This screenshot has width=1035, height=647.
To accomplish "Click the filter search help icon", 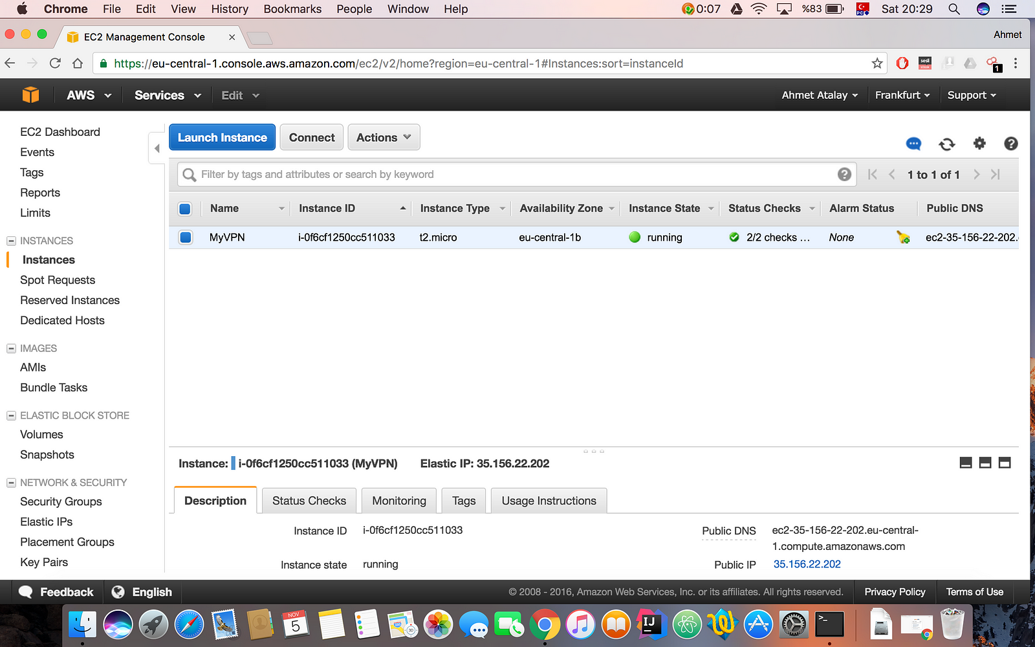I will [844, 174].
